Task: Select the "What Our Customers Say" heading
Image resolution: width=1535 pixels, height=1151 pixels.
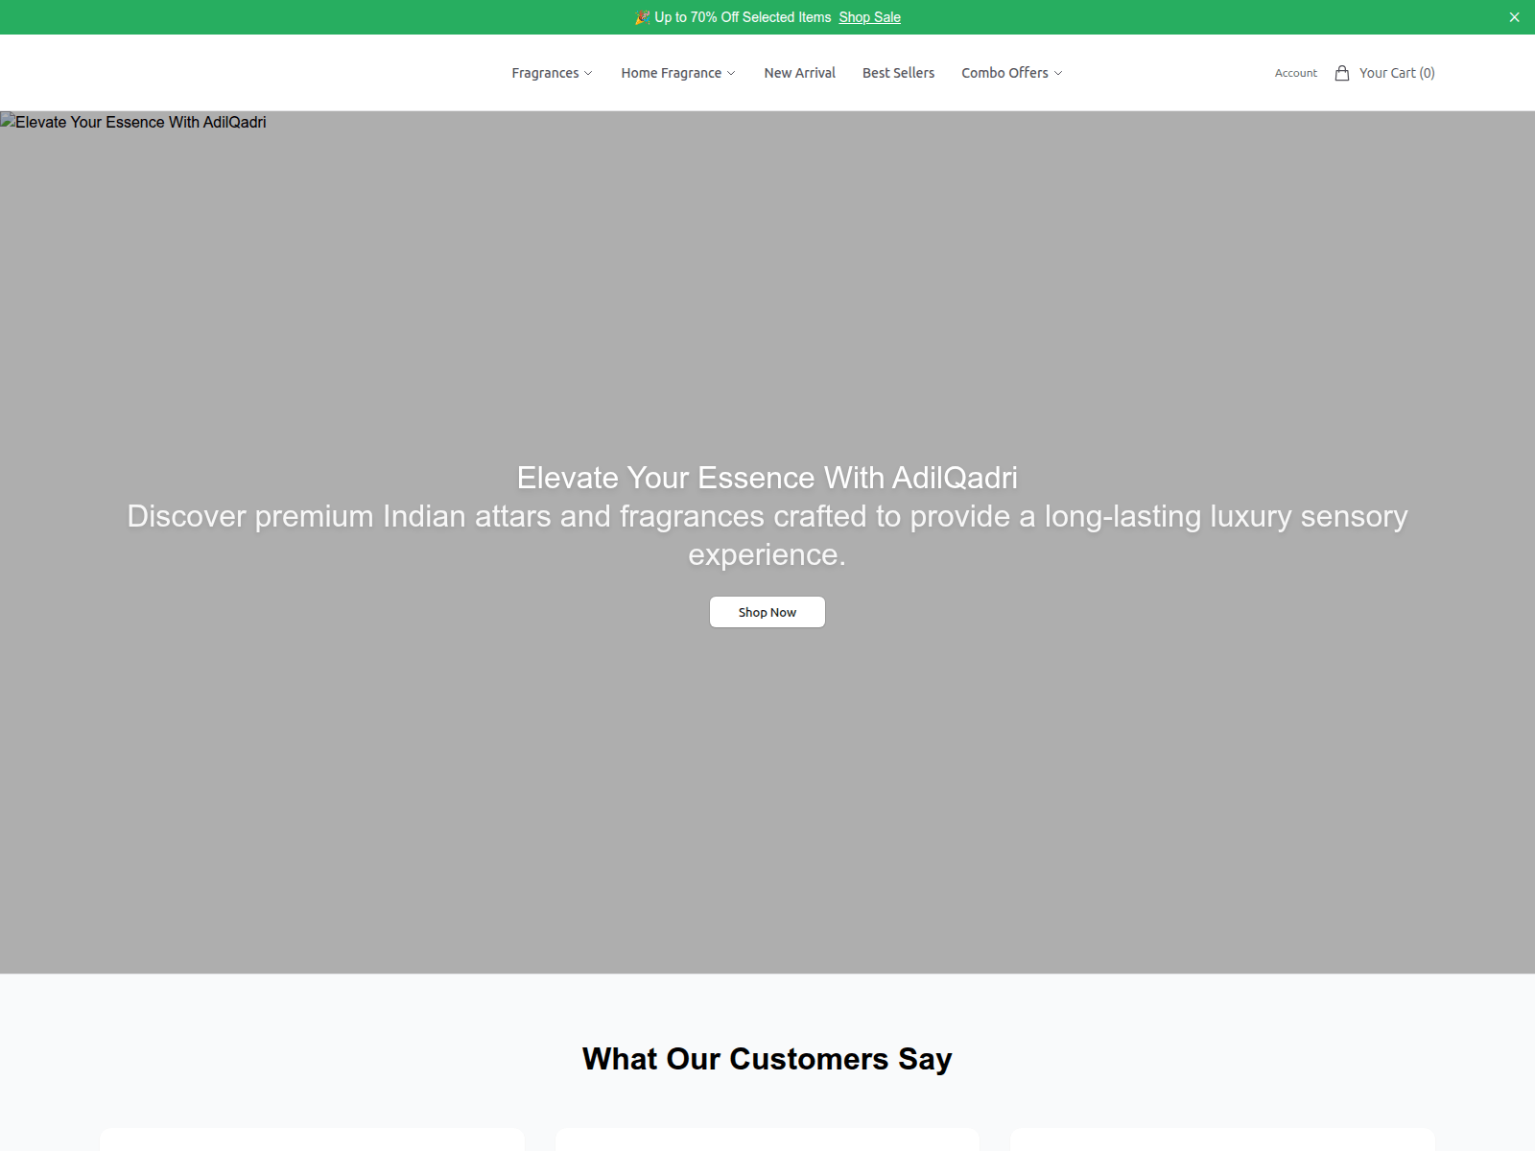Action: (x=767, y=1059)
